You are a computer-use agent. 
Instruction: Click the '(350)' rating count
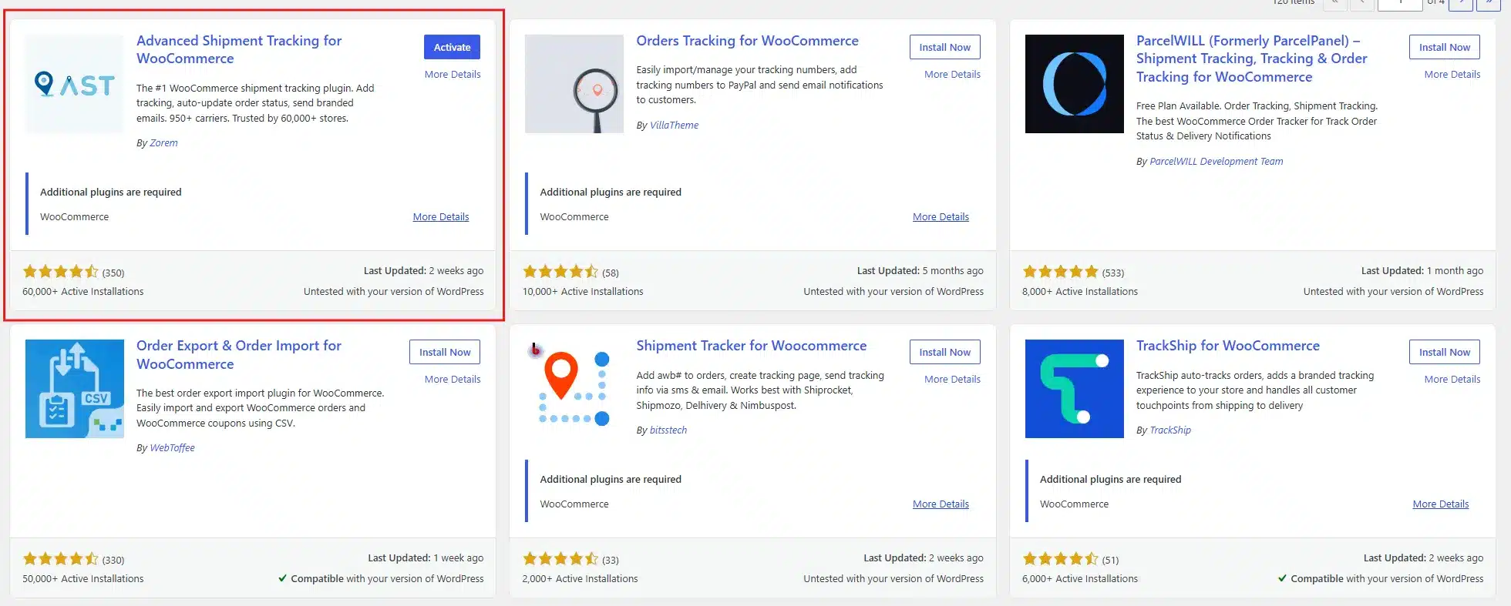pos(113,273)
